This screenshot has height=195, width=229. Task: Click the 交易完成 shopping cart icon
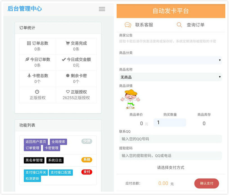(68, 43)
